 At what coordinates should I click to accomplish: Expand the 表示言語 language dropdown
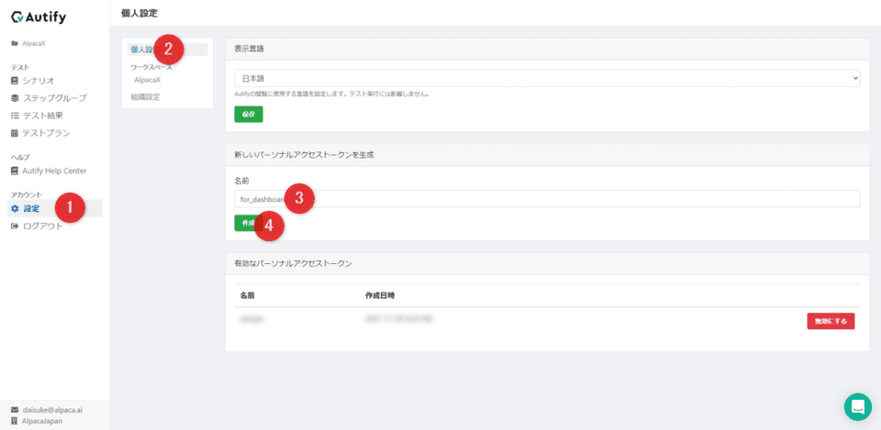point(546,79)
